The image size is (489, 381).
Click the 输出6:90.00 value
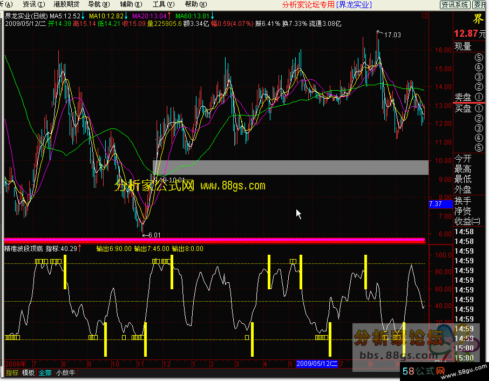[114, 248]
